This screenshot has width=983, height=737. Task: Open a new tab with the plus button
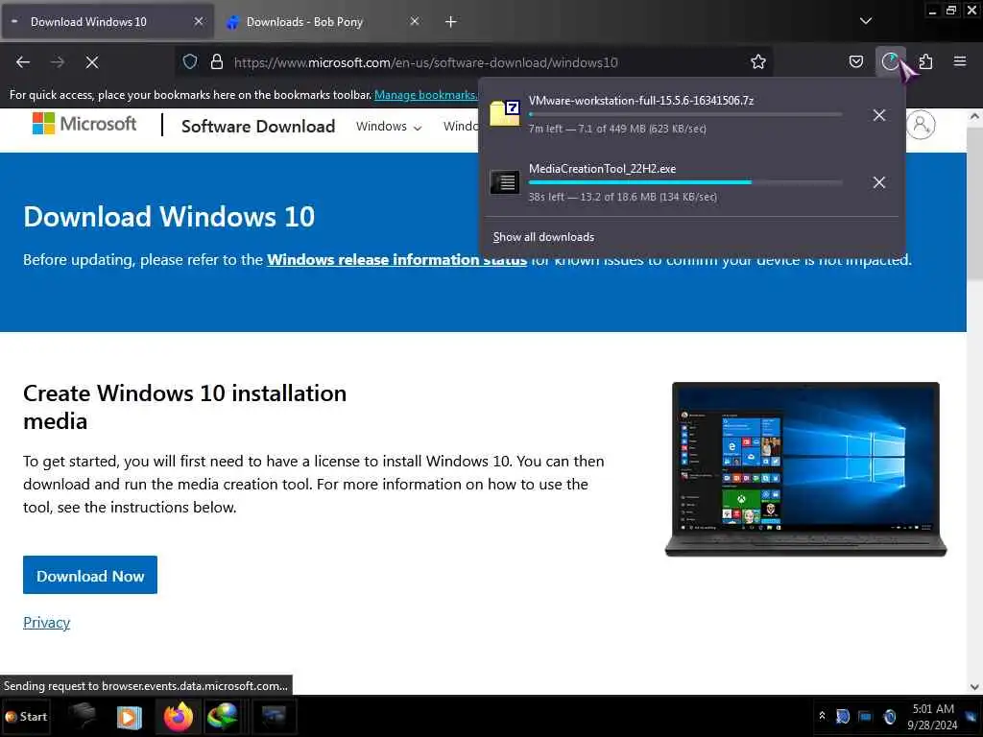(451, 22)
